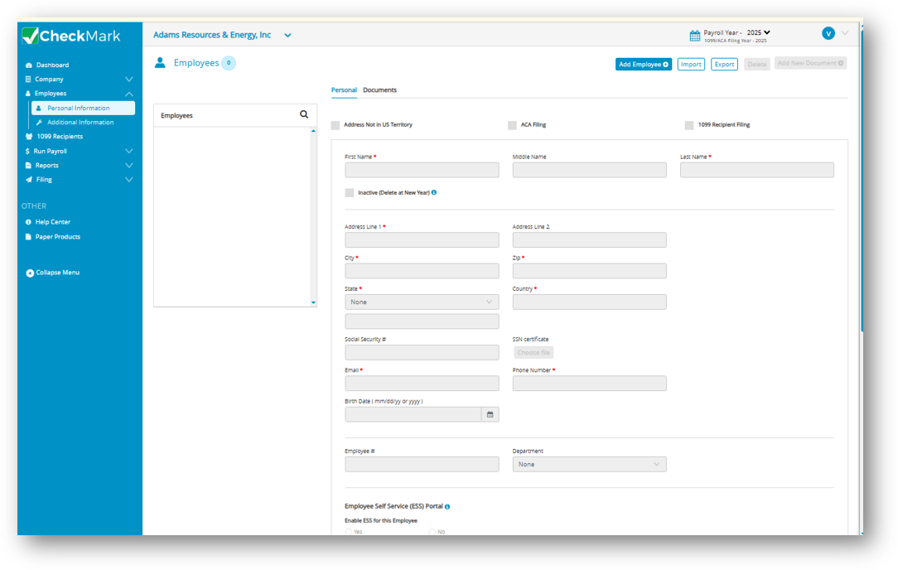Click the Social Security # field
The image size is (898, 570).
(x=422, y=352)
